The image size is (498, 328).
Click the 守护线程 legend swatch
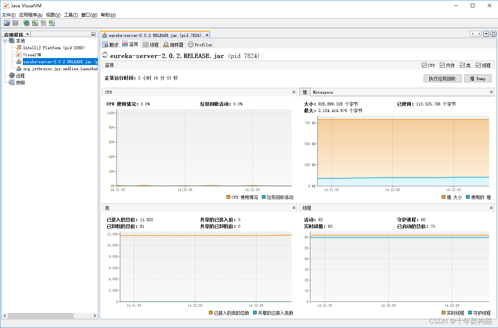coord(470,313)
